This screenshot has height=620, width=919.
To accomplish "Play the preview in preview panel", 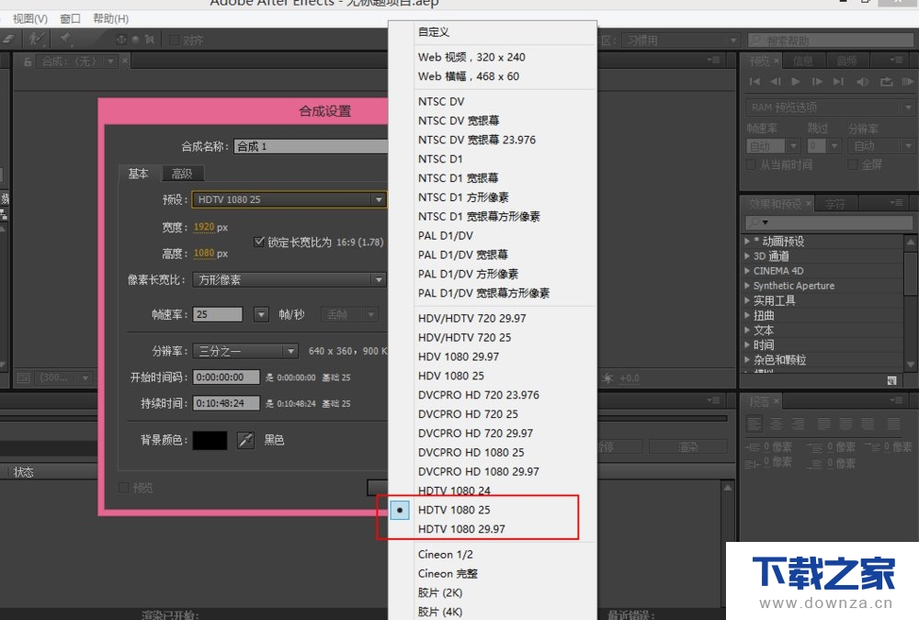I will (795, 82).
